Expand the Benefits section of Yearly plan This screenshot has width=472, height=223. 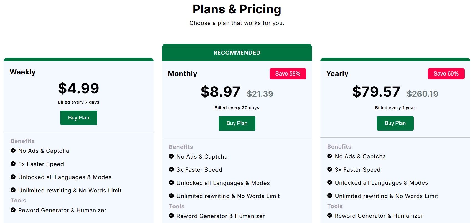pyautogui.click(x=339, y=146)
